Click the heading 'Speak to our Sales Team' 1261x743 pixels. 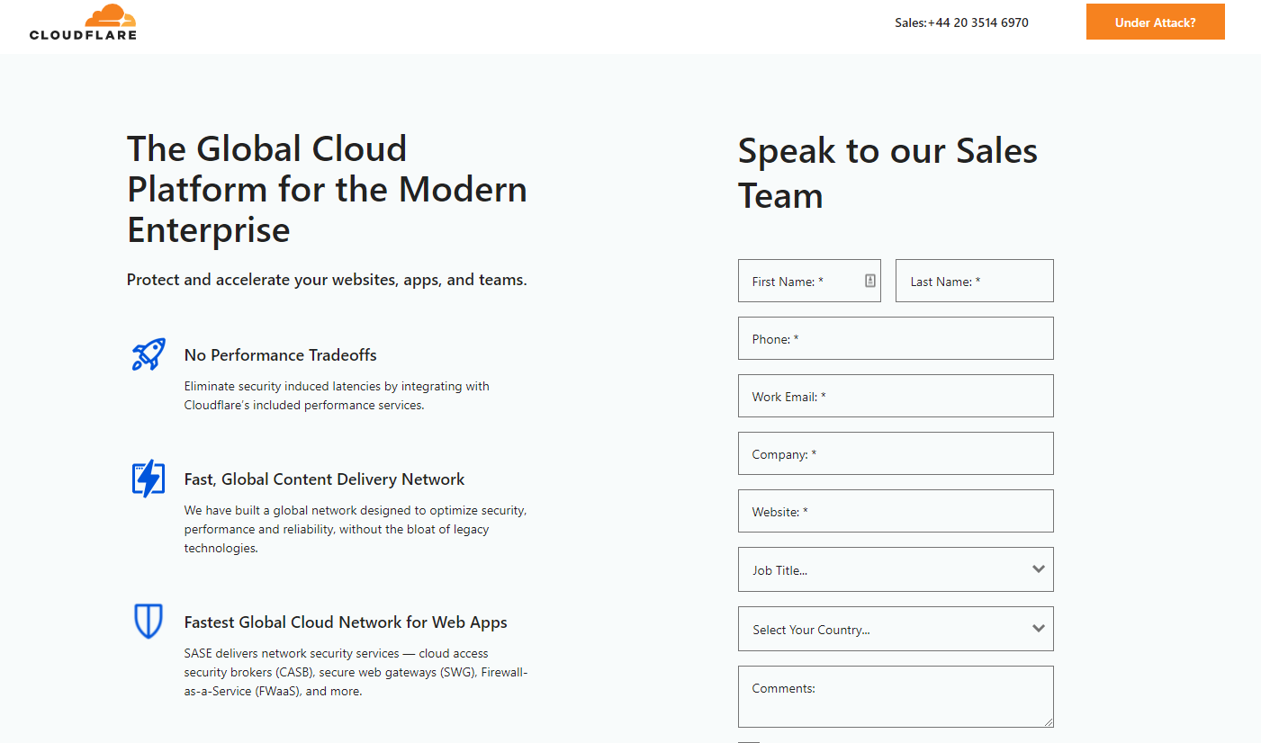[x=887, y=173]
